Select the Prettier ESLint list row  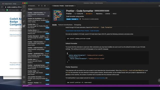[38, 32]
